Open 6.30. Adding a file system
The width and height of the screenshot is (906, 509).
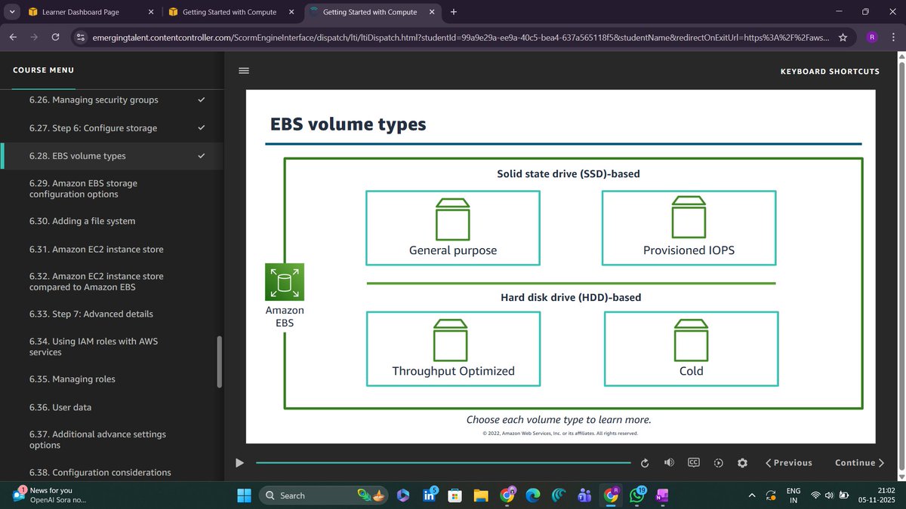click(112, 221)
